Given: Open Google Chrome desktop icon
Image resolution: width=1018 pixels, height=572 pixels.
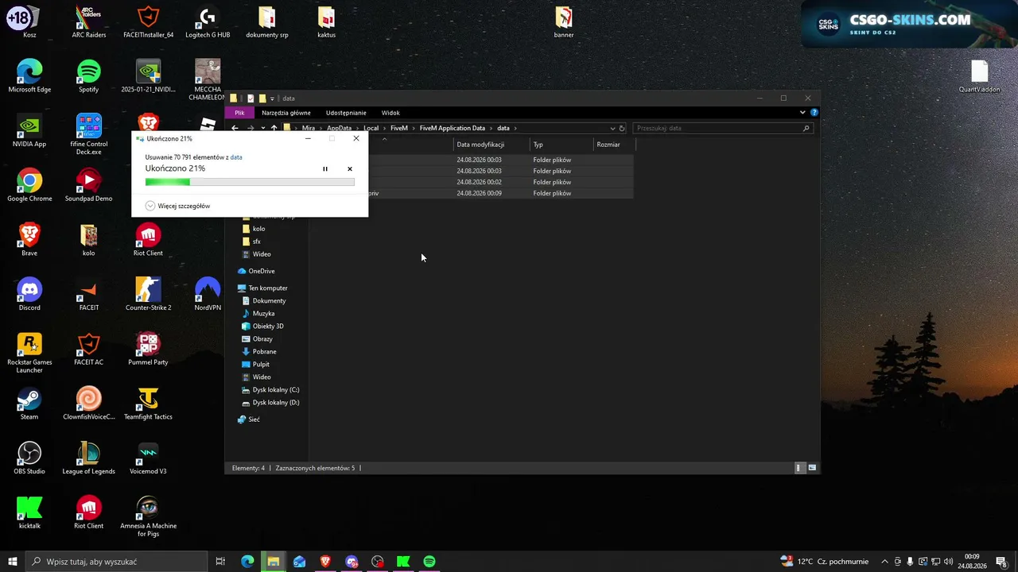Looking at the screenshot, I should click(29, 186).
